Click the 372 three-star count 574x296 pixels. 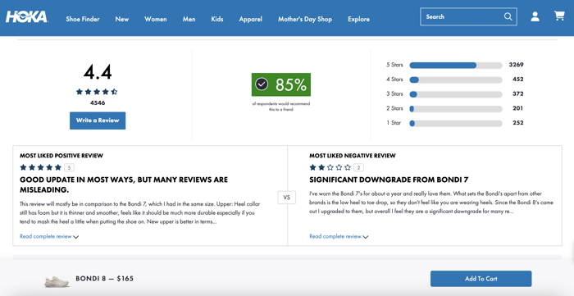[518, 93]
